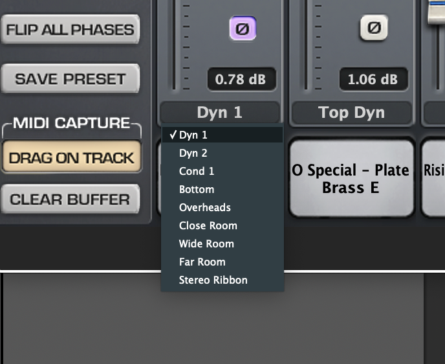The height and width of the screenshot is (364, 445).
Task: Open the Dyn 1 mic selector dropdown
Action: pos(220,113)
